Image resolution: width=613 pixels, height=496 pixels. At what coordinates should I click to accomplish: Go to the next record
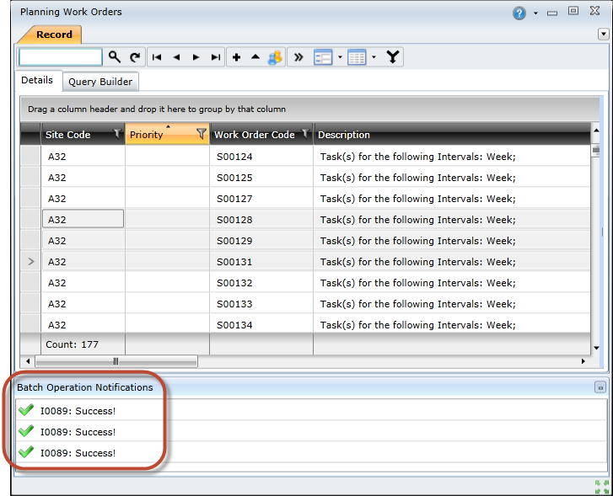[196, 57]
